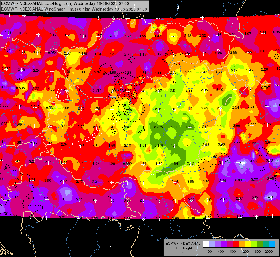The image size is (280, 257).
Task: Click the wind shear value 0.130
Action: [174, 109]
